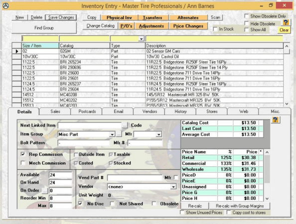296x224 pixels.
Task: Open the History tab
Action: coord(180,112)
